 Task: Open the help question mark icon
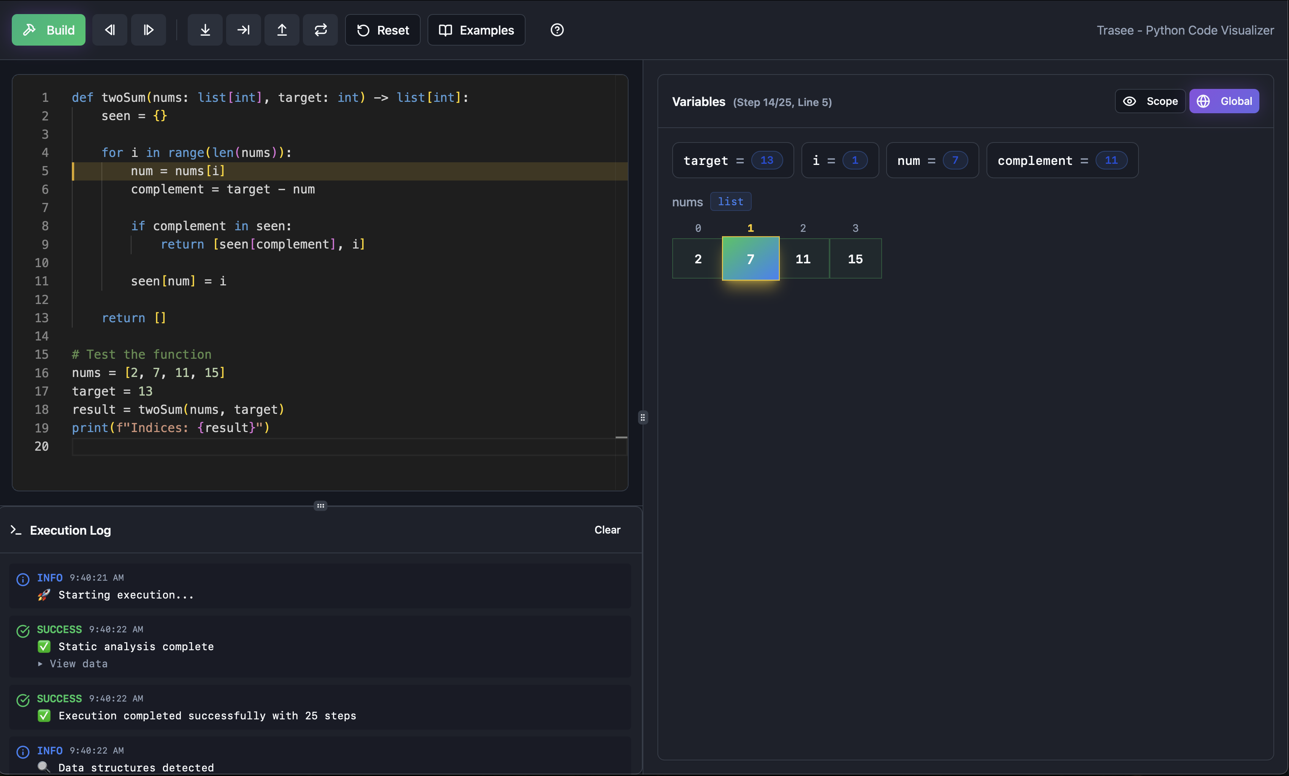[557, 30]
